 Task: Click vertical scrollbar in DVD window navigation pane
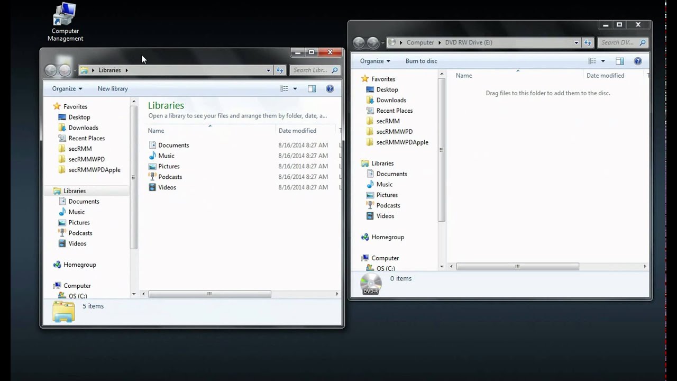point(442,150)
